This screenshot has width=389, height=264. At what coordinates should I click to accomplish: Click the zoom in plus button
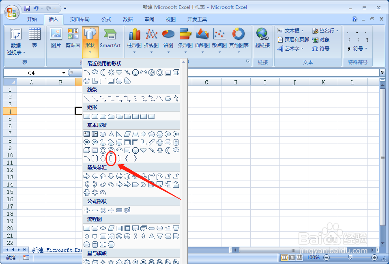(374, 257)
